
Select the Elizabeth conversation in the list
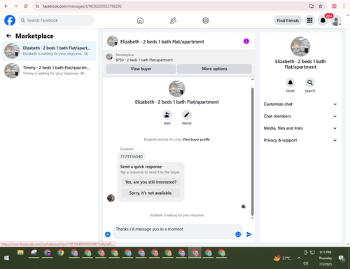coord(49,51)
